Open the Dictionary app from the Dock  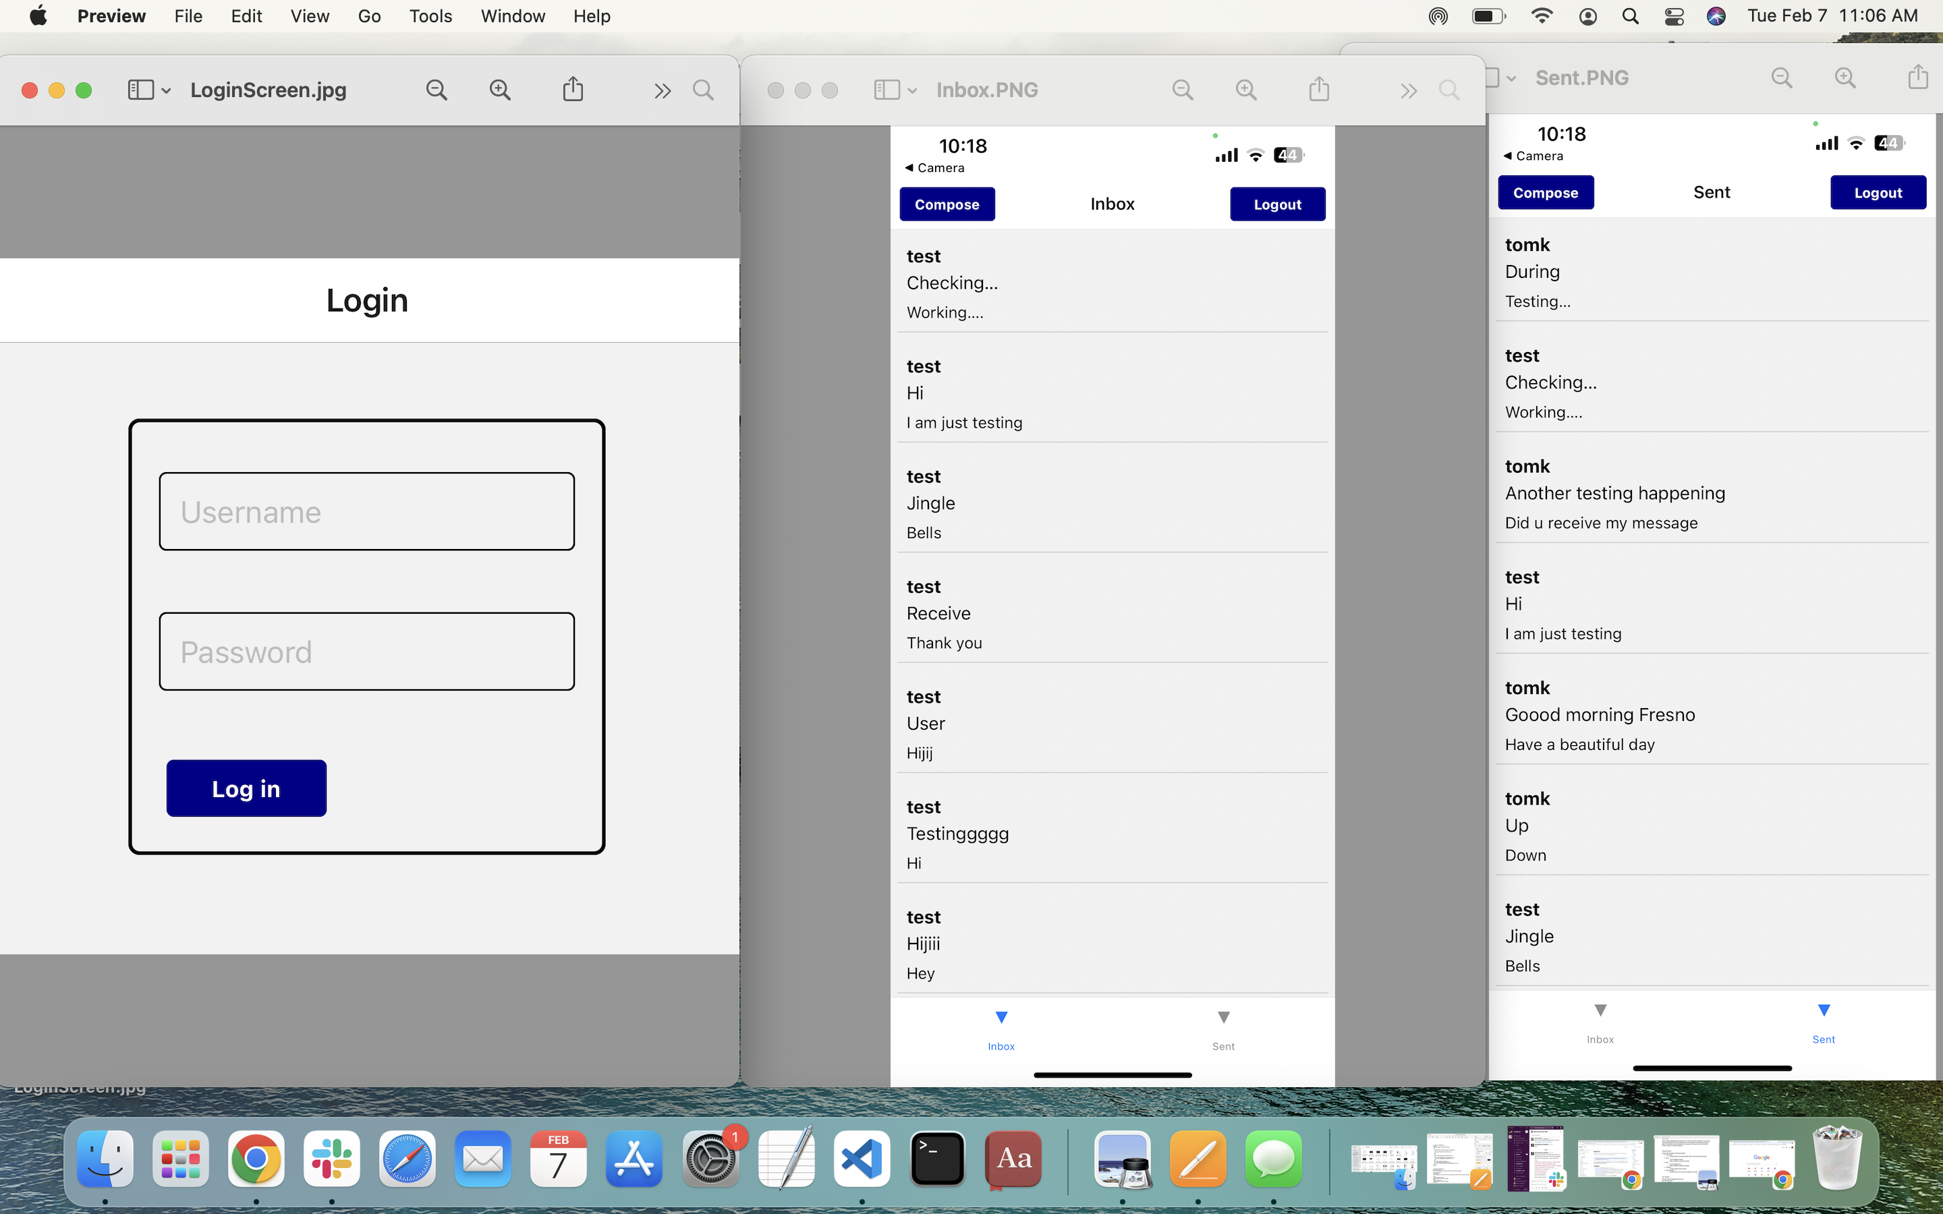pyautogui.click(x=1013, y=1159)
